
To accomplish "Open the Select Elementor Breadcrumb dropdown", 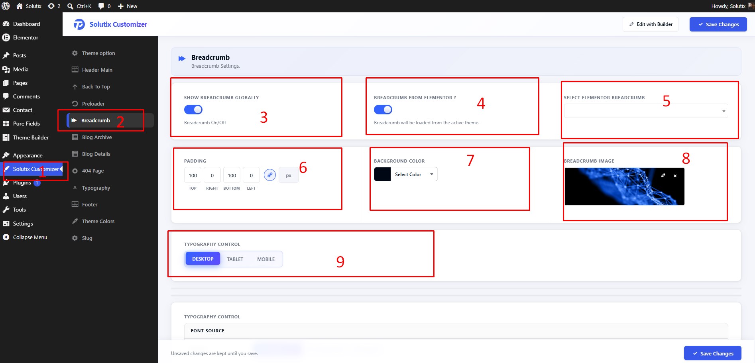I will pyautogui.click(x=646, y=111).
